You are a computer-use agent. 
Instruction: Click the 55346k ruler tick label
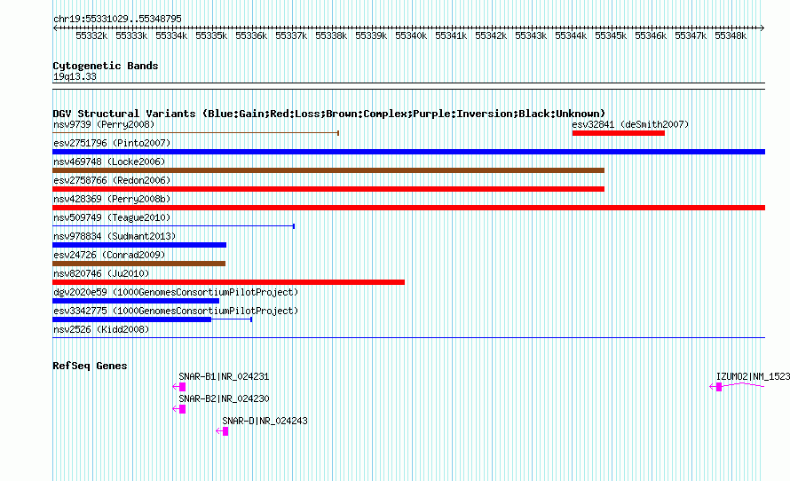coord(651,35)
